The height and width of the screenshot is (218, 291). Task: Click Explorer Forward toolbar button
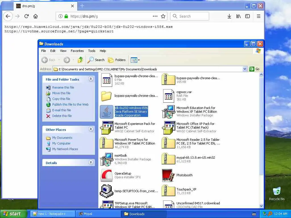coord(67,60)
